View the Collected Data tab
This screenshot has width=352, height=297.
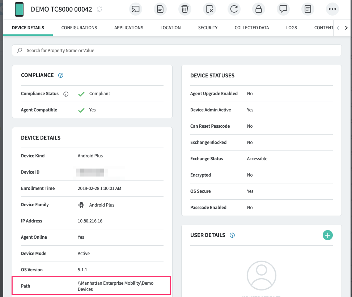[252, 28]
